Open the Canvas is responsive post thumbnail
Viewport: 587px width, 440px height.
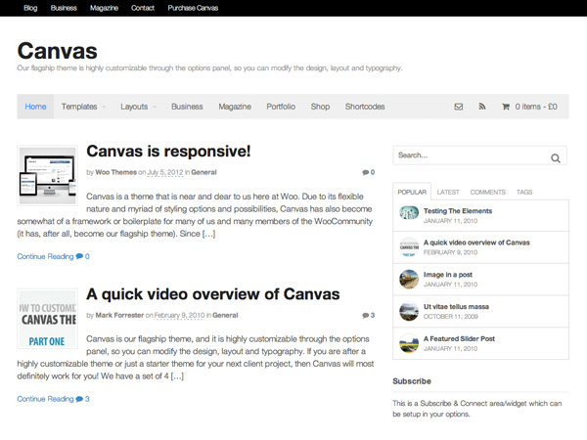pyautogui.click(x=47, y=175)
